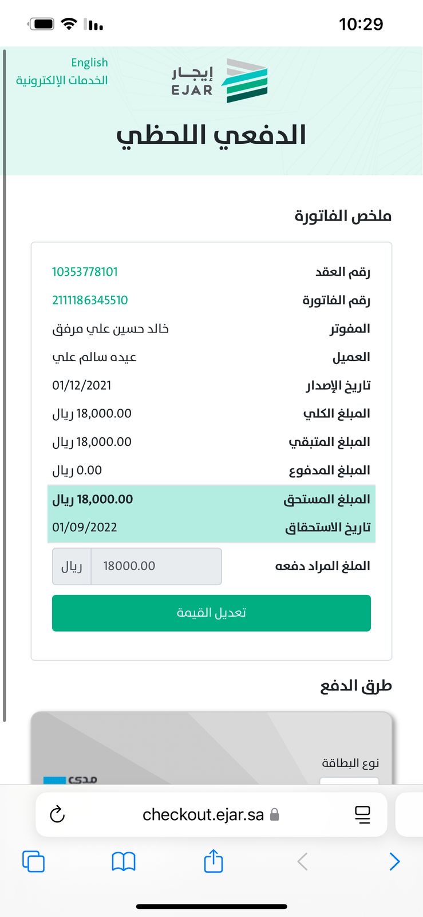Viewport: 423px width, 917px height.
Task: Tap the checkout.ejar.sa address bar
Action: click(x=203, y=814)
